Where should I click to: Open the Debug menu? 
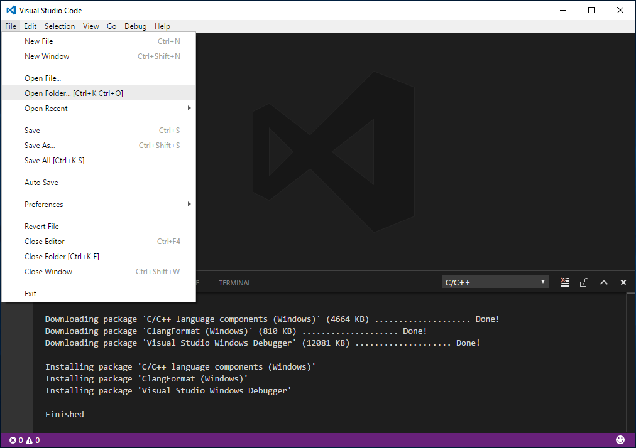[x=136, y=26]
